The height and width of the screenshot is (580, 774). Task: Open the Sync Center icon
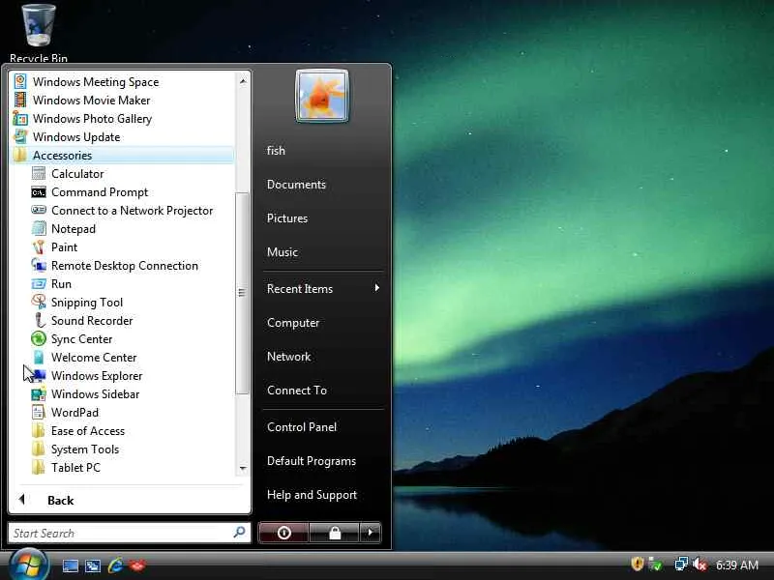click(x=39, y=339)
